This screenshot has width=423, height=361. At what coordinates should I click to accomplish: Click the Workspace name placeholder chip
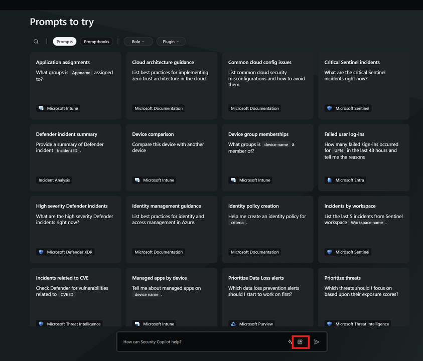point(367,223)
